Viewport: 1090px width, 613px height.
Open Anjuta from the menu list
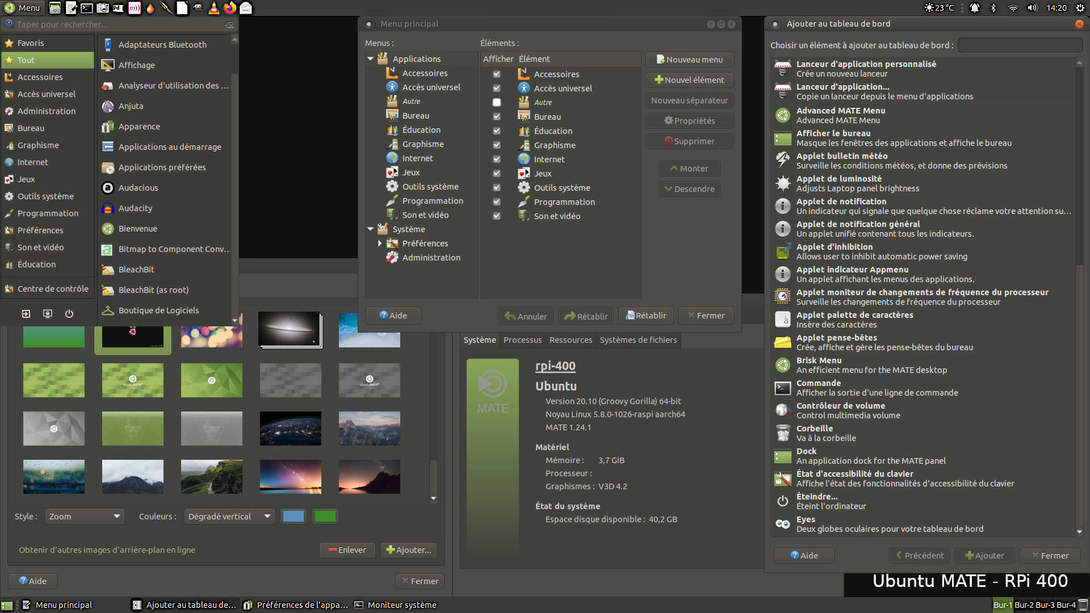coord(165,106)
